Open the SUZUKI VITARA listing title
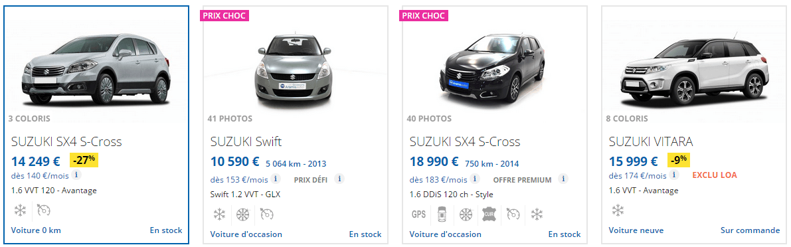791x247 pixels. pyautogui.click(x=651, y=141)
